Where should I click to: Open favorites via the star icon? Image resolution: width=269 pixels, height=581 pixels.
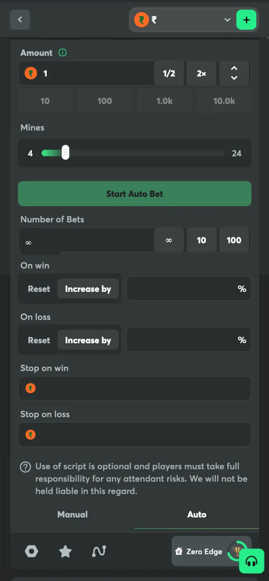click(x=65, y=551)
